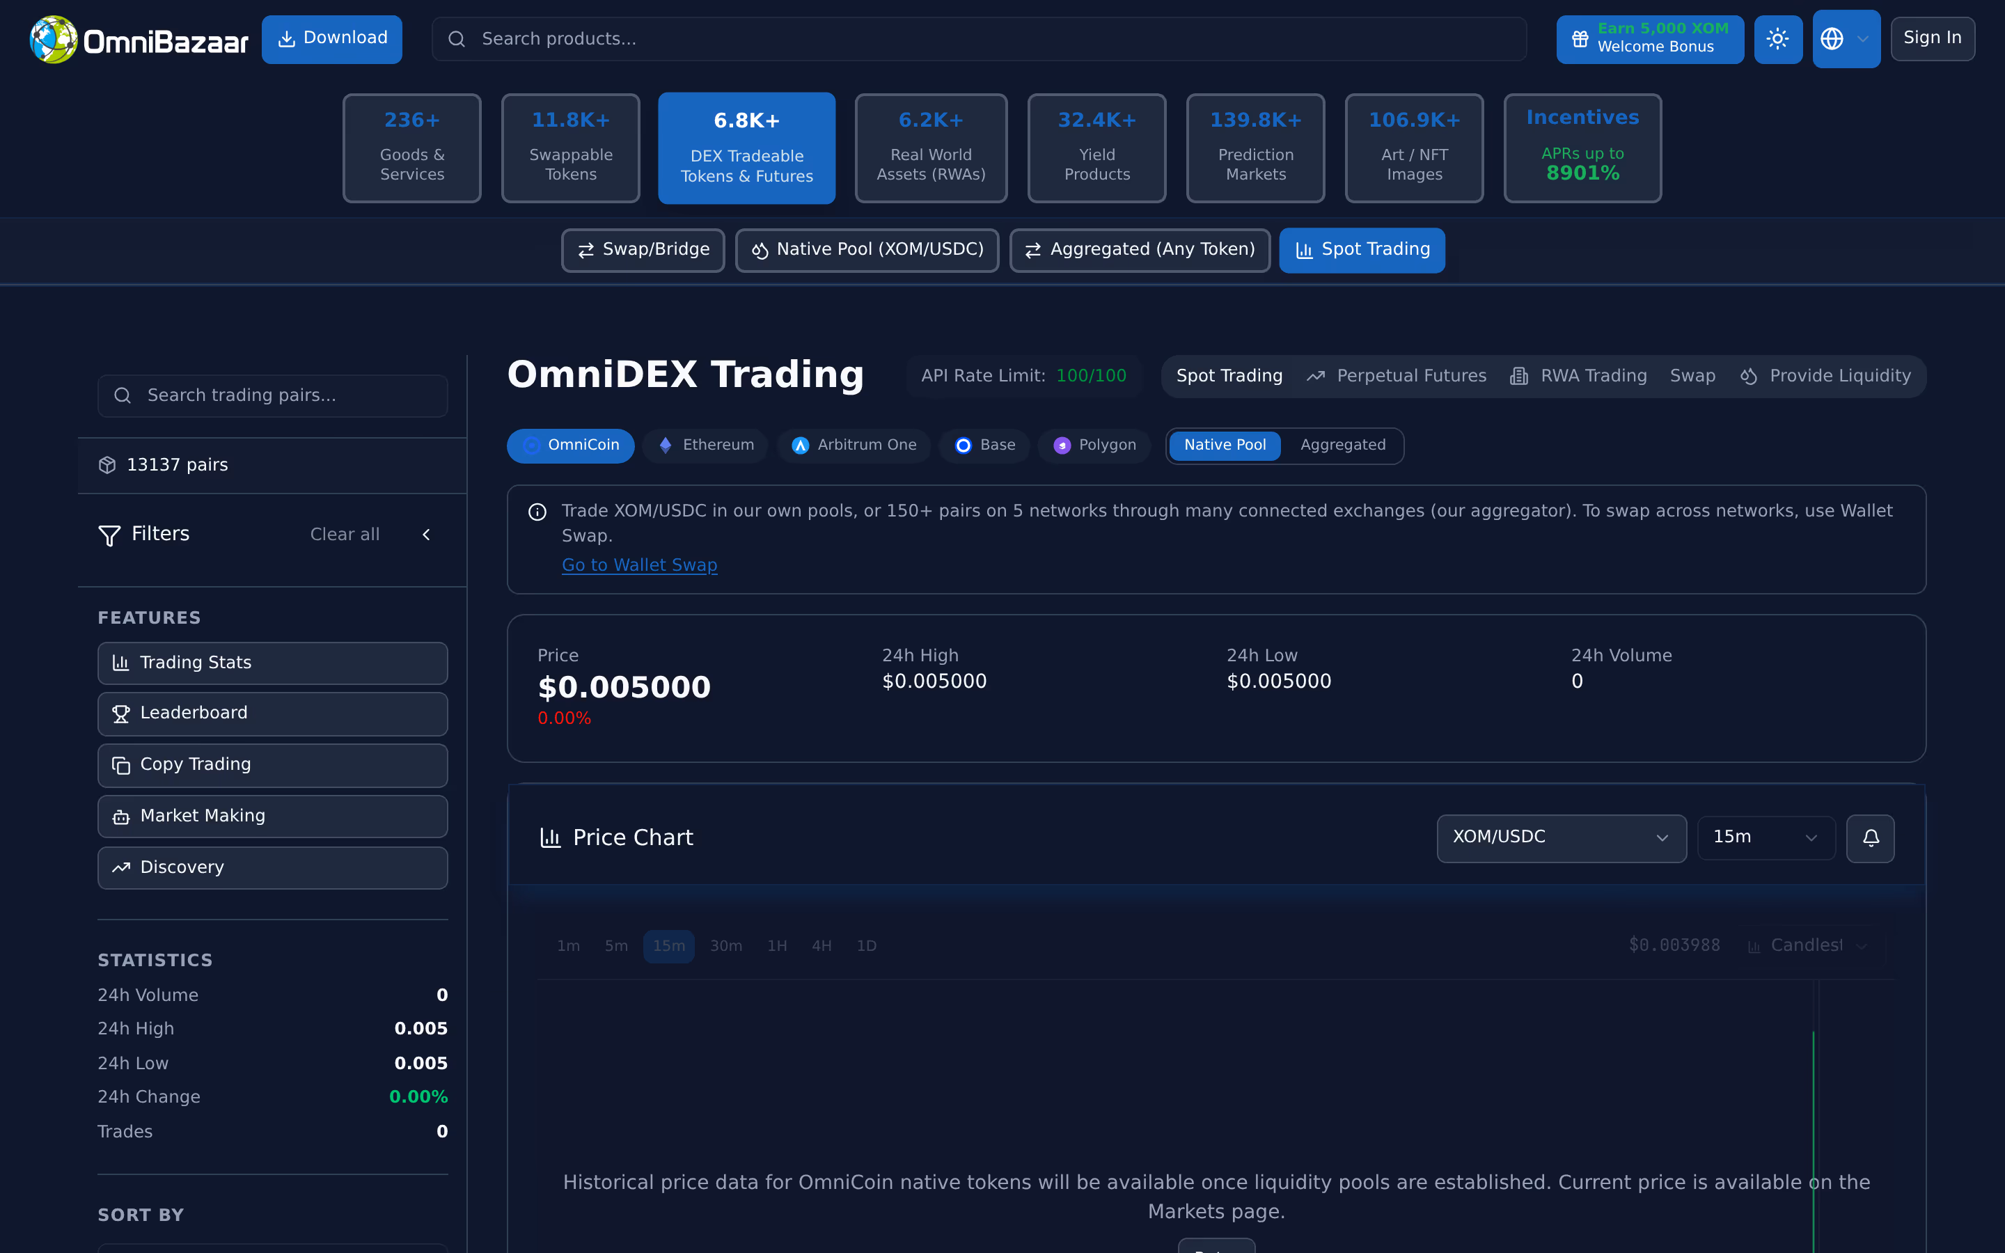The width and height of the screenshot is (2005, 1253).
Task: Open the Yield Products card
Action: (1097, 148)
